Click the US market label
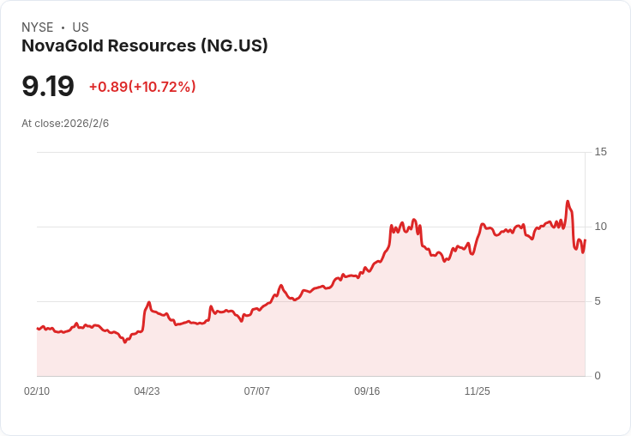 [81, 27]
